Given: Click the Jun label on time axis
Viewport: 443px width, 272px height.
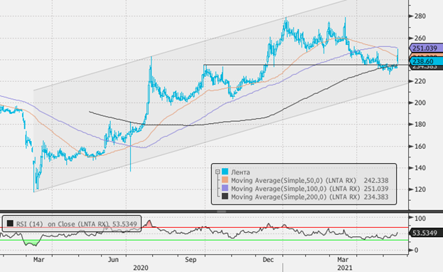Looking at the screenshot, I should 113,260.
